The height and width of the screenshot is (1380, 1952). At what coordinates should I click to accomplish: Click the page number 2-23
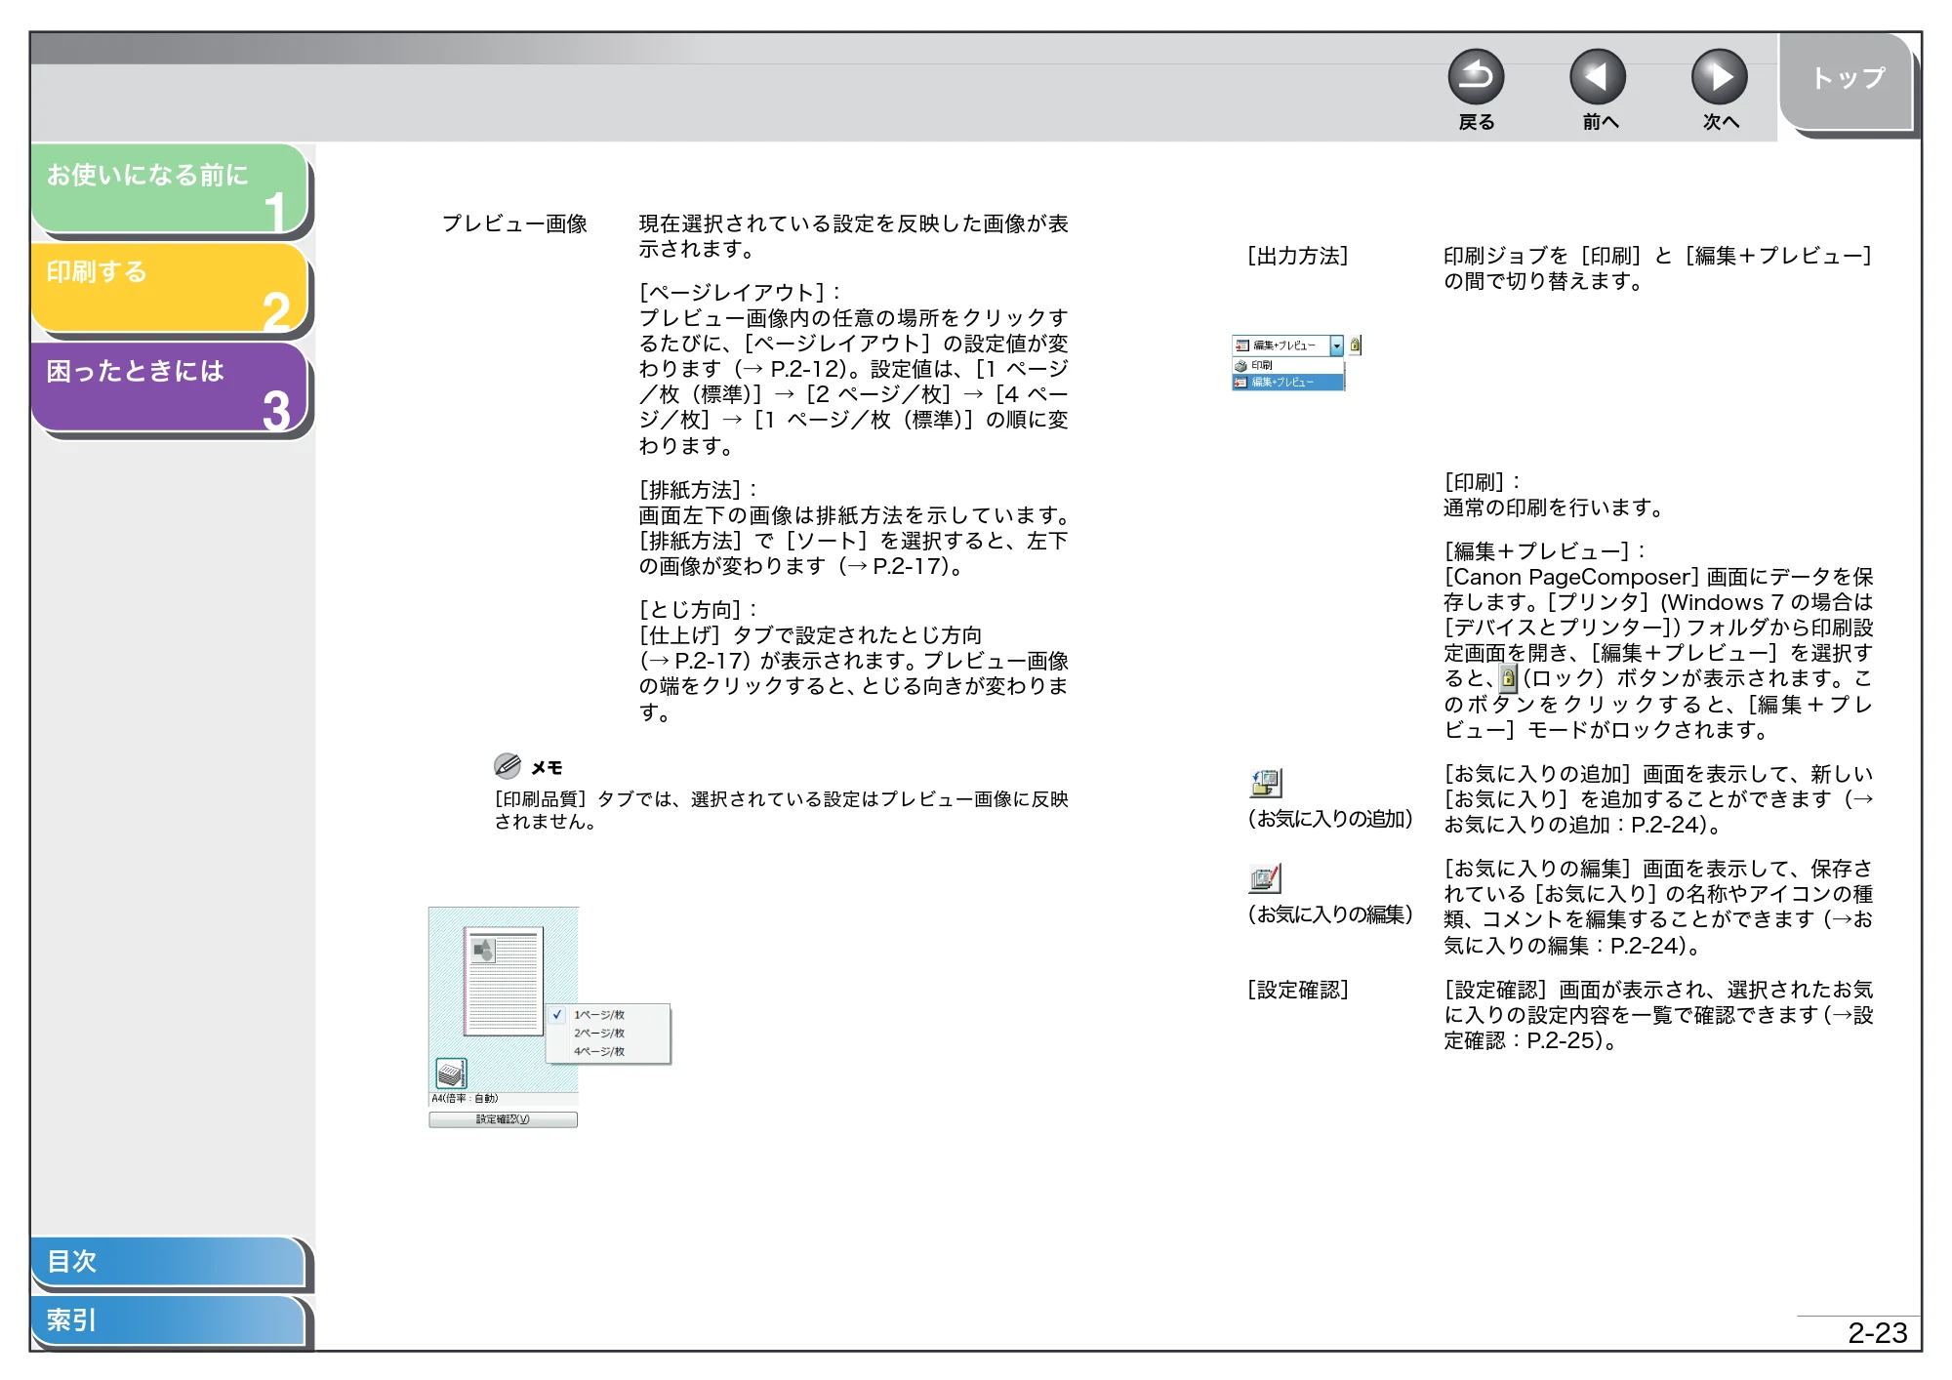click(x=1877, y=1332)
